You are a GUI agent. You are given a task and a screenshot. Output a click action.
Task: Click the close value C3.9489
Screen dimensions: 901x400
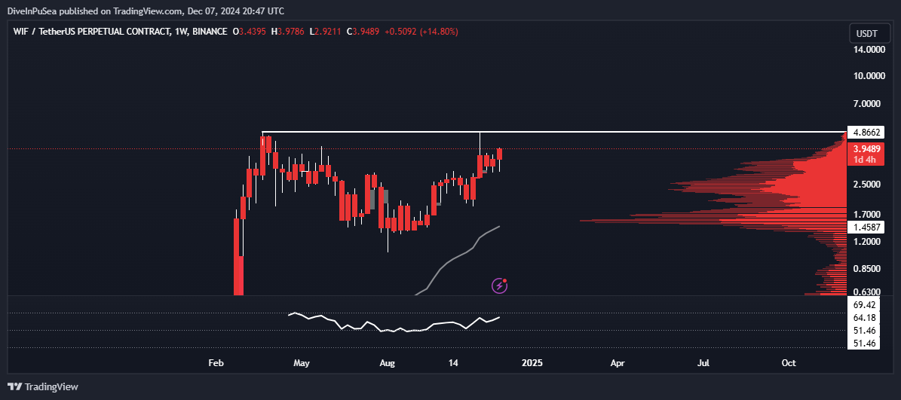363,32
